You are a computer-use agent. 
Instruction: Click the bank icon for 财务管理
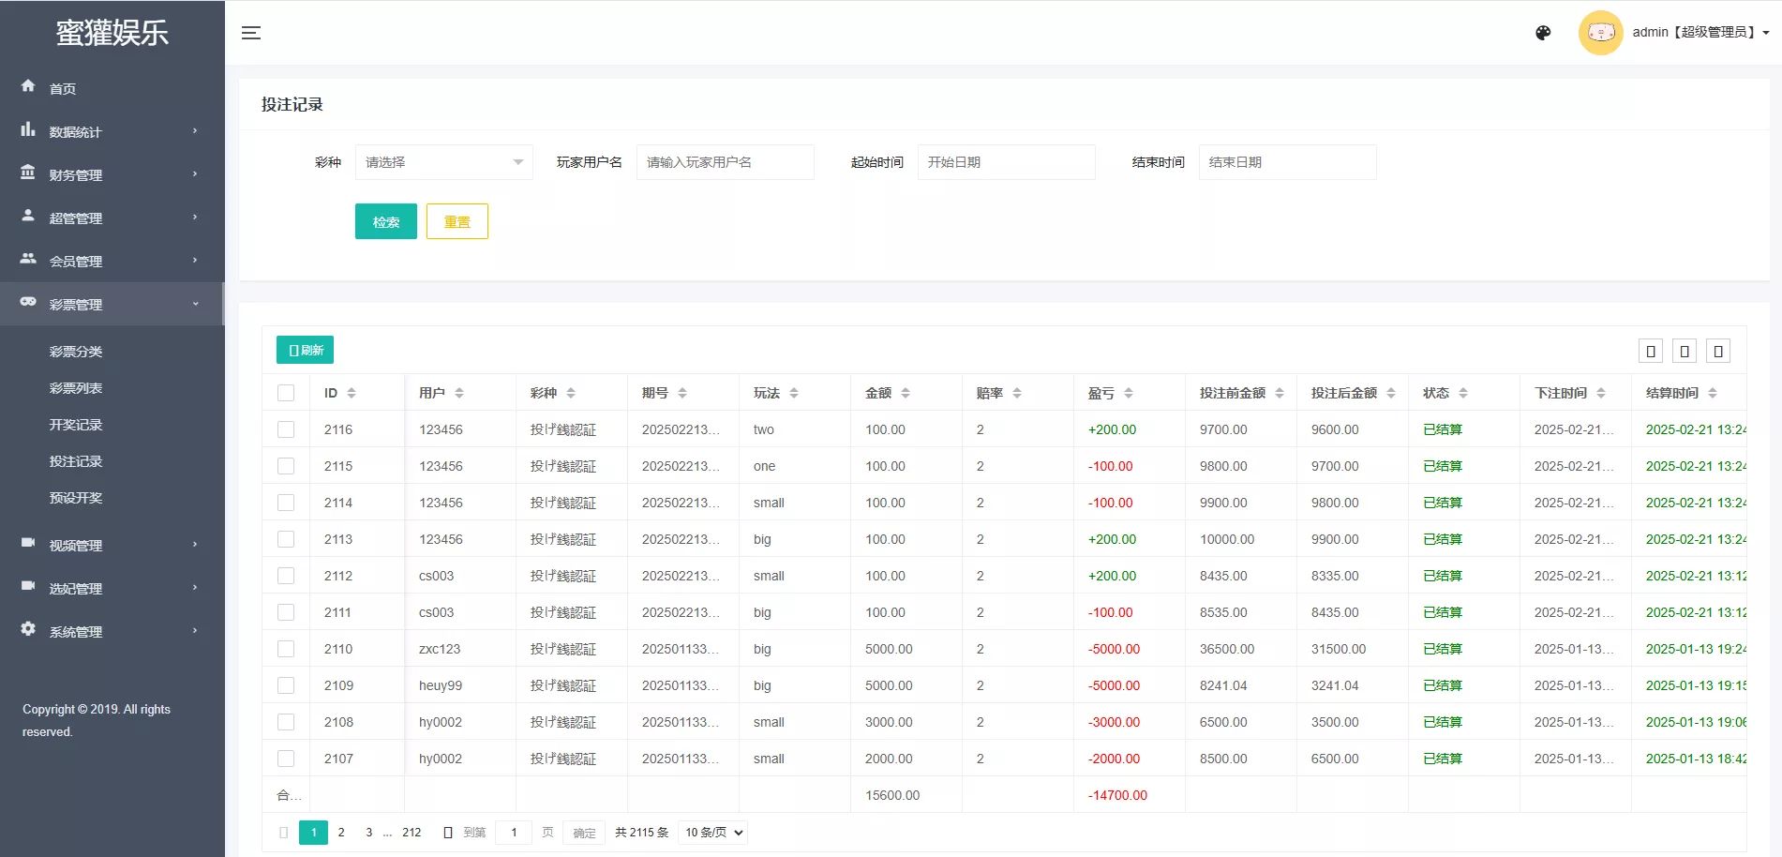click(x=28, y=173)
